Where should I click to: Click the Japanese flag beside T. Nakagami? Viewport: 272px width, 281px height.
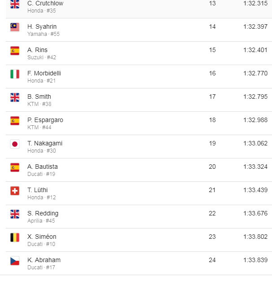point(15,144)
